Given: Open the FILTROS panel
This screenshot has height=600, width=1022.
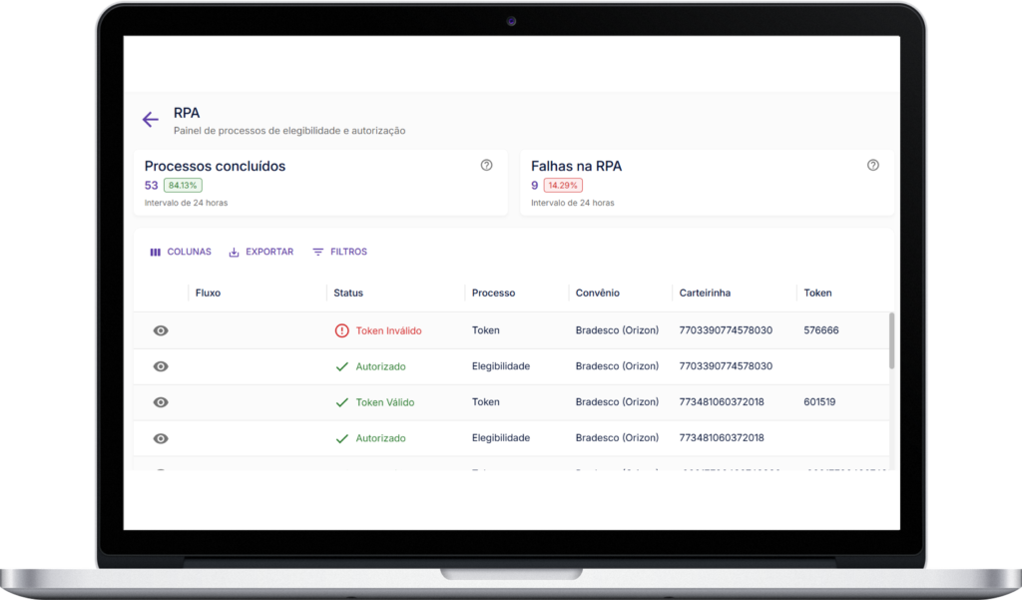Looking at the screenshot, I should pos(339,252).
